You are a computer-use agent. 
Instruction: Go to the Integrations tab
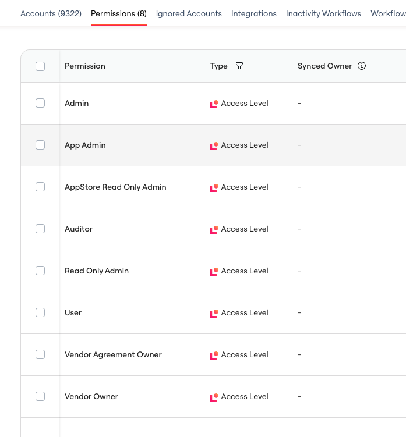(254, 13)
